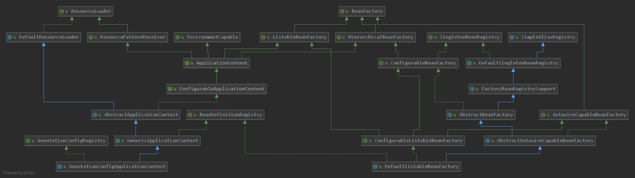
Task: Click the interface icon on ResourcePatternResolver node
Action: point(91,37)
